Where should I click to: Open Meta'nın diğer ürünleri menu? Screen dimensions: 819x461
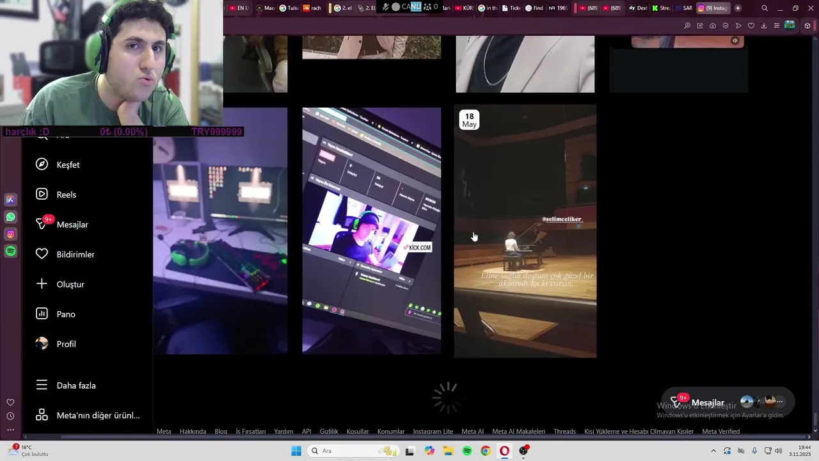click(88, 416)
